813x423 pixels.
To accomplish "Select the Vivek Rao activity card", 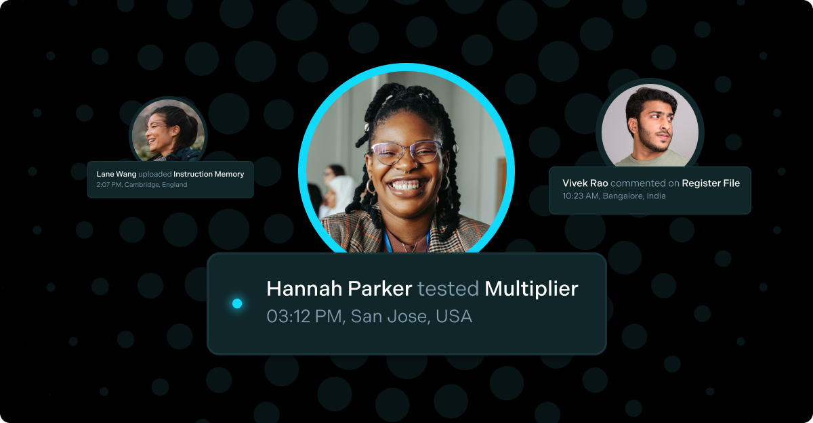I will (x=650, y=190).
